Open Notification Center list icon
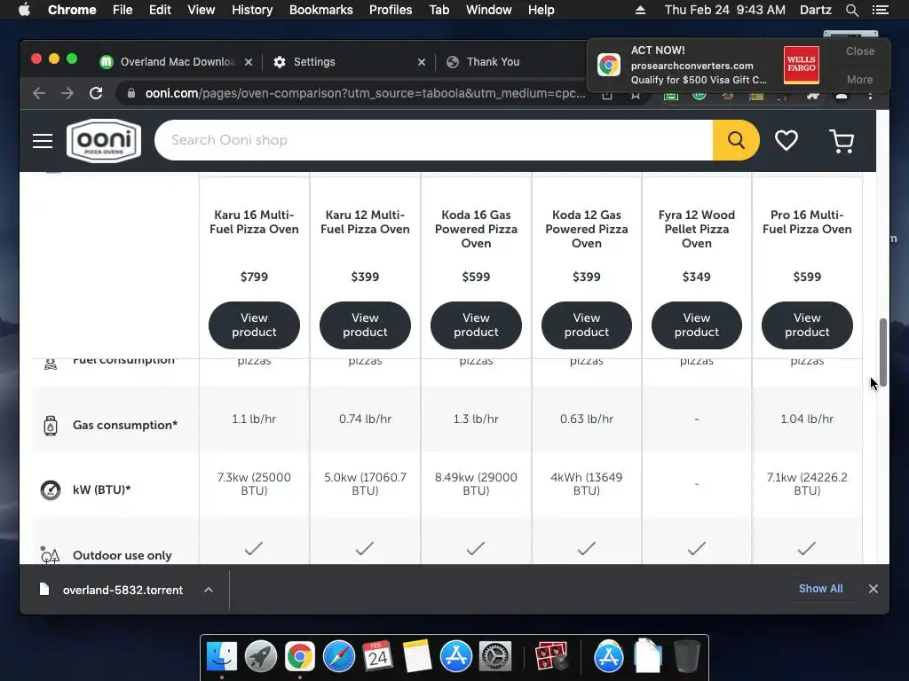This screenshot has width=909, height=681. click(x=880, y=10)
